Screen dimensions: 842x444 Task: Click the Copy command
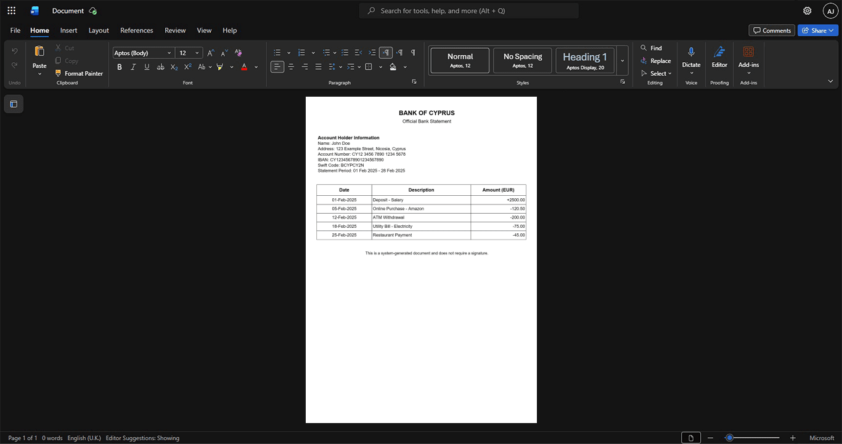(67, 60)
